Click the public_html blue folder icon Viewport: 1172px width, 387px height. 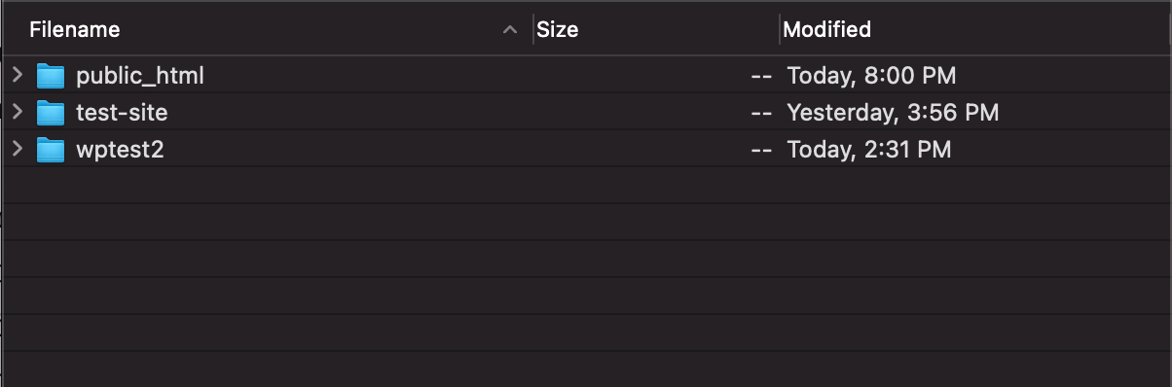coord(51,76)
